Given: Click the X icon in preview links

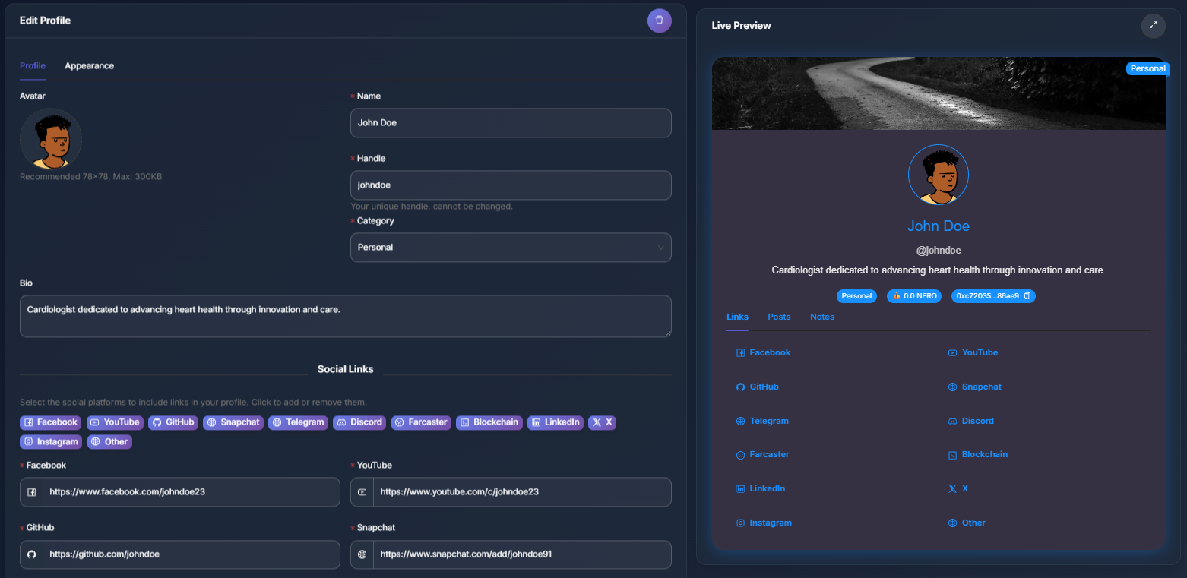Looking at the screenshot, I should (952, 489).
